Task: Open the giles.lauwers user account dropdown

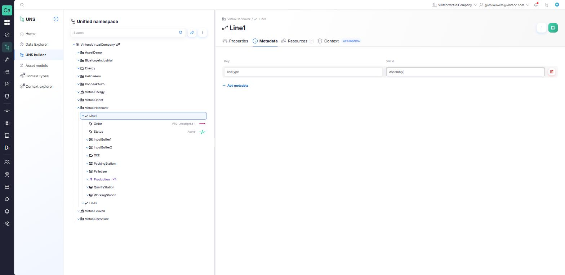Action: (504, 5)
